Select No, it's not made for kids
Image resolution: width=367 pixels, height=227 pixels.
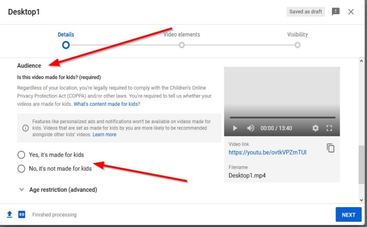tap(21, 168)
